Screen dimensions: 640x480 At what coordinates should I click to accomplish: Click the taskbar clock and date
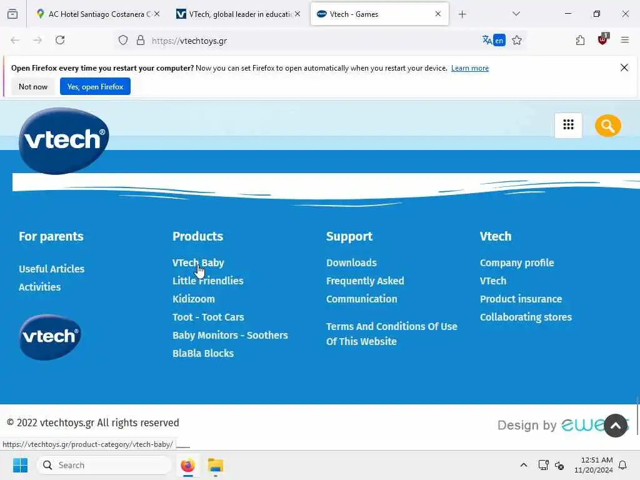593,465
